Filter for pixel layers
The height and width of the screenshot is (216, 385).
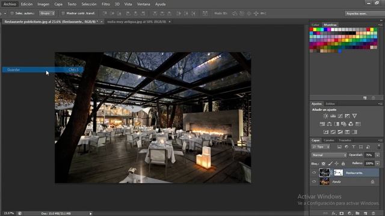point(339,146)
